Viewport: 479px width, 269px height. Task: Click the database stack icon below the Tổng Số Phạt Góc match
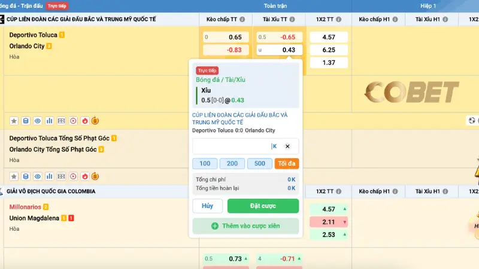[25, 176]
